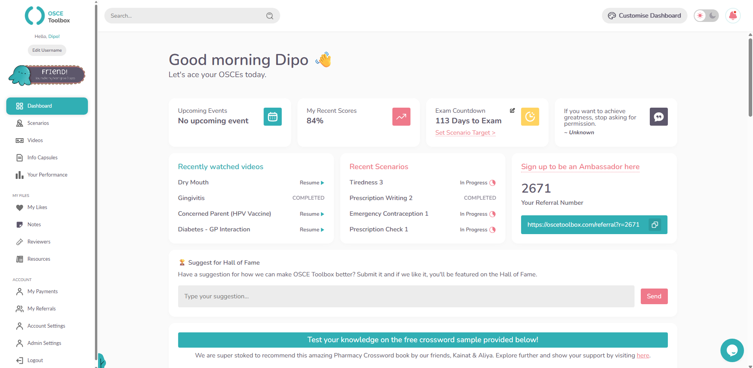Click the Edit Username button
753x368 pixels.
[47, 50]
